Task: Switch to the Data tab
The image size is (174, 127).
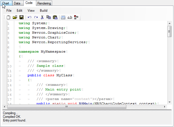Action: pyautogui.click(x=18, y=3)
